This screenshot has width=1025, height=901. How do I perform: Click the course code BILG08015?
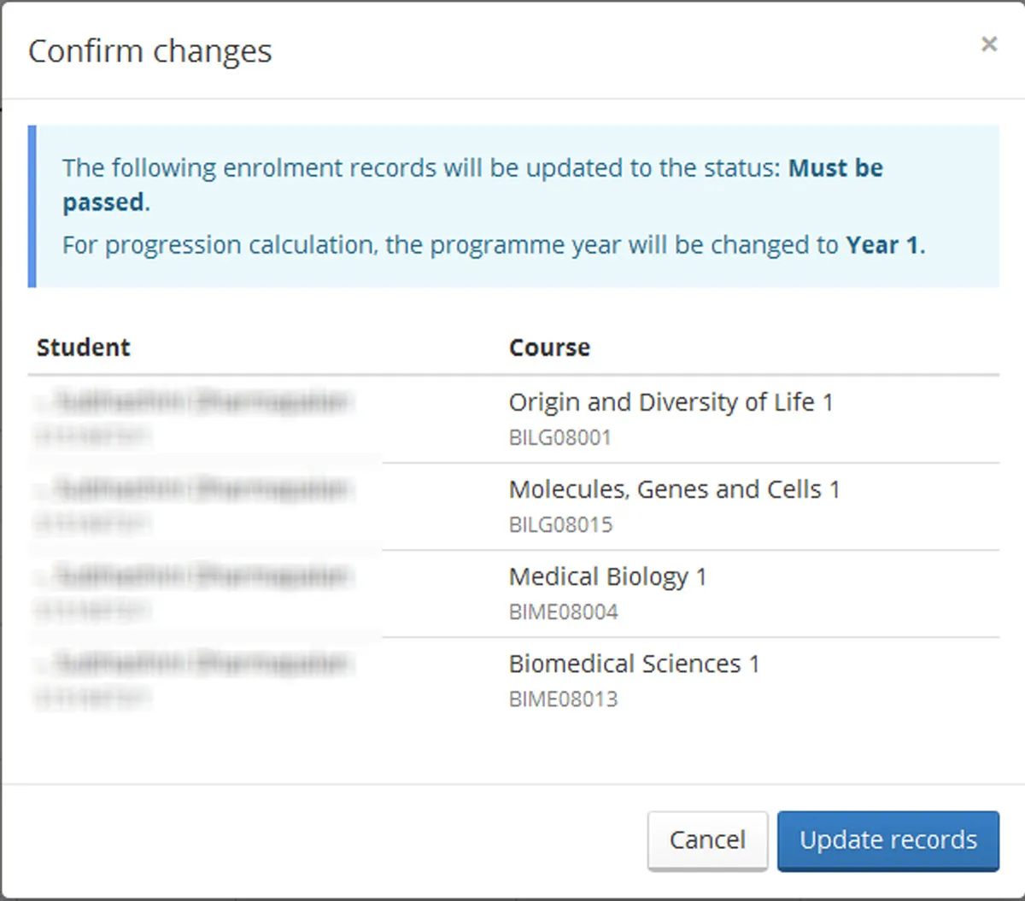tap(560, 524)
